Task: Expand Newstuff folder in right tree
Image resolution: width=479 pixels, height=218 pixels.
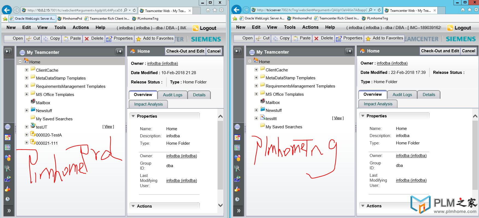Action: point(256,110)
